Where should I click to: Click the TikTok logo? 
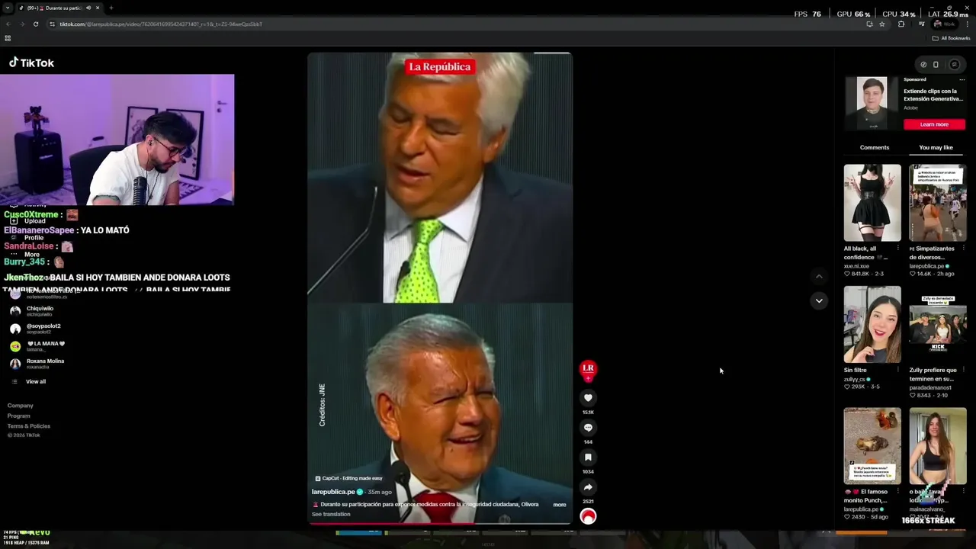tap(31, 63)
